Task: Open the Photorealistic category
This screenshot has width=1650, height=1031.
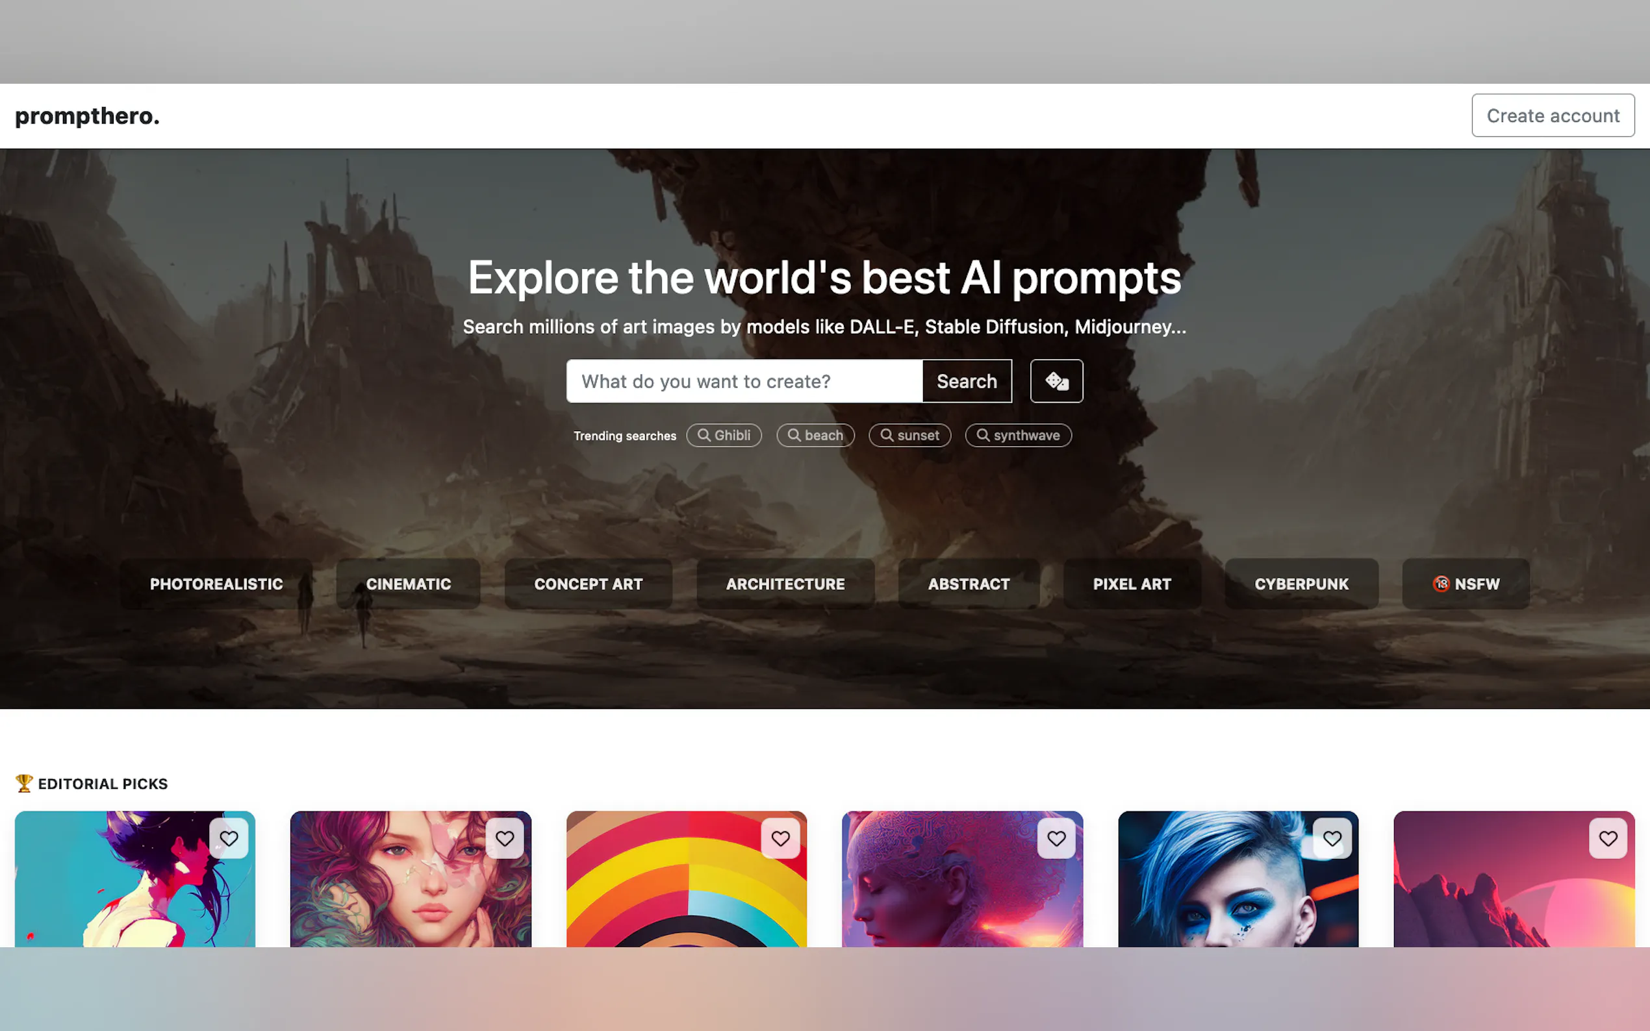Action: pos(216,584)
